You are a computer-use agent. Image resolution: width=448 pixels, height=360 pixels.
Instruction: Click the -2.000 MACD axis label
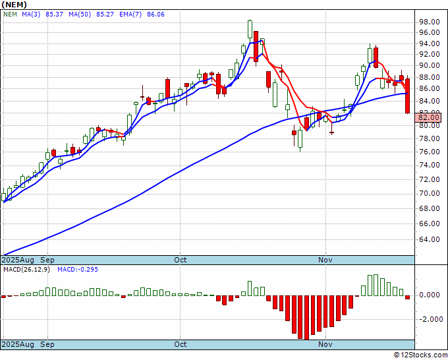point(431,319)
